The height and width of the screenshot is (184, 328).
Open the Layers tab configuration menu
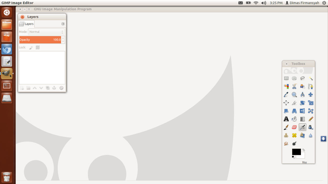(63, 24)
